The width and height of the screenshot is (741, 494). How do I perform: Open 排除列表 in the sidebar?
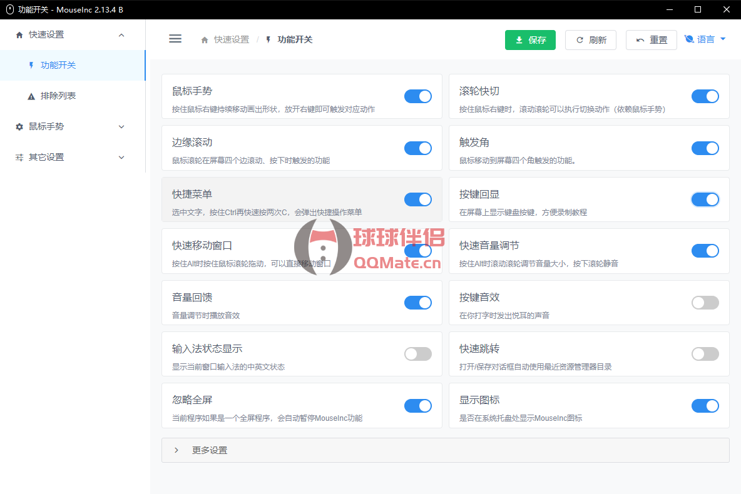(x=58, y=96)
